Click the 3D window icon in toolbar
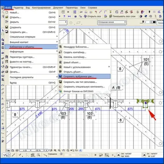Image resolution: width=164 pixels, height=164 pixels. pos(141,16)
